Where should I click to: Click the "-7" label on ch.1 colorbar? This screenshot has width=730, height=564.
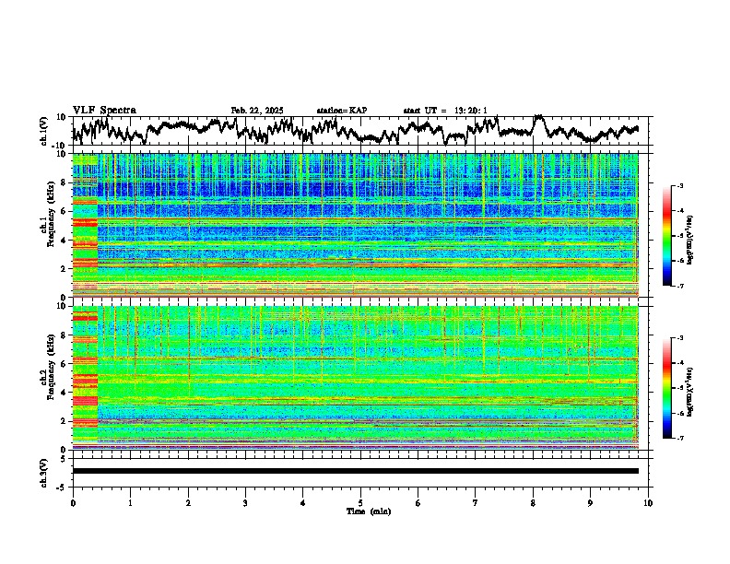point(680,286)
